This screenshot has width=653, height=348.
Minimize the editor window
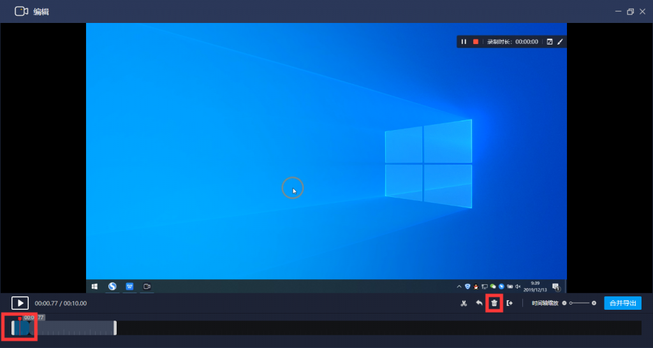619,11
